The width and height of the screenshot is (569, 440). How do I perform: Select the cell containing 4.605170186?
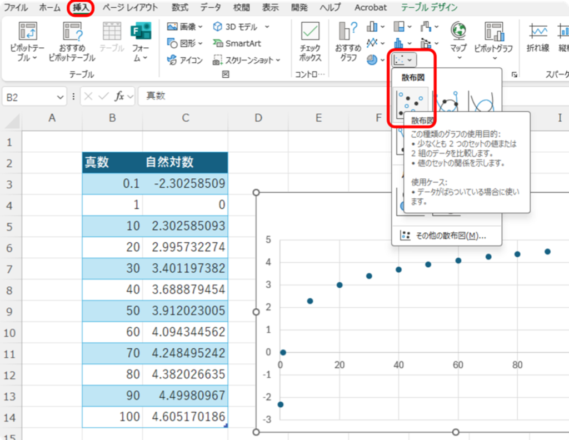[x=186, y=417]
